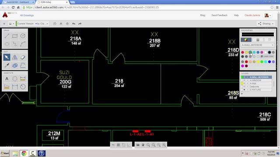Toggle visibility of Defpoints layer
The height and width of the screenshot is (157, 280).
point(244,87)
